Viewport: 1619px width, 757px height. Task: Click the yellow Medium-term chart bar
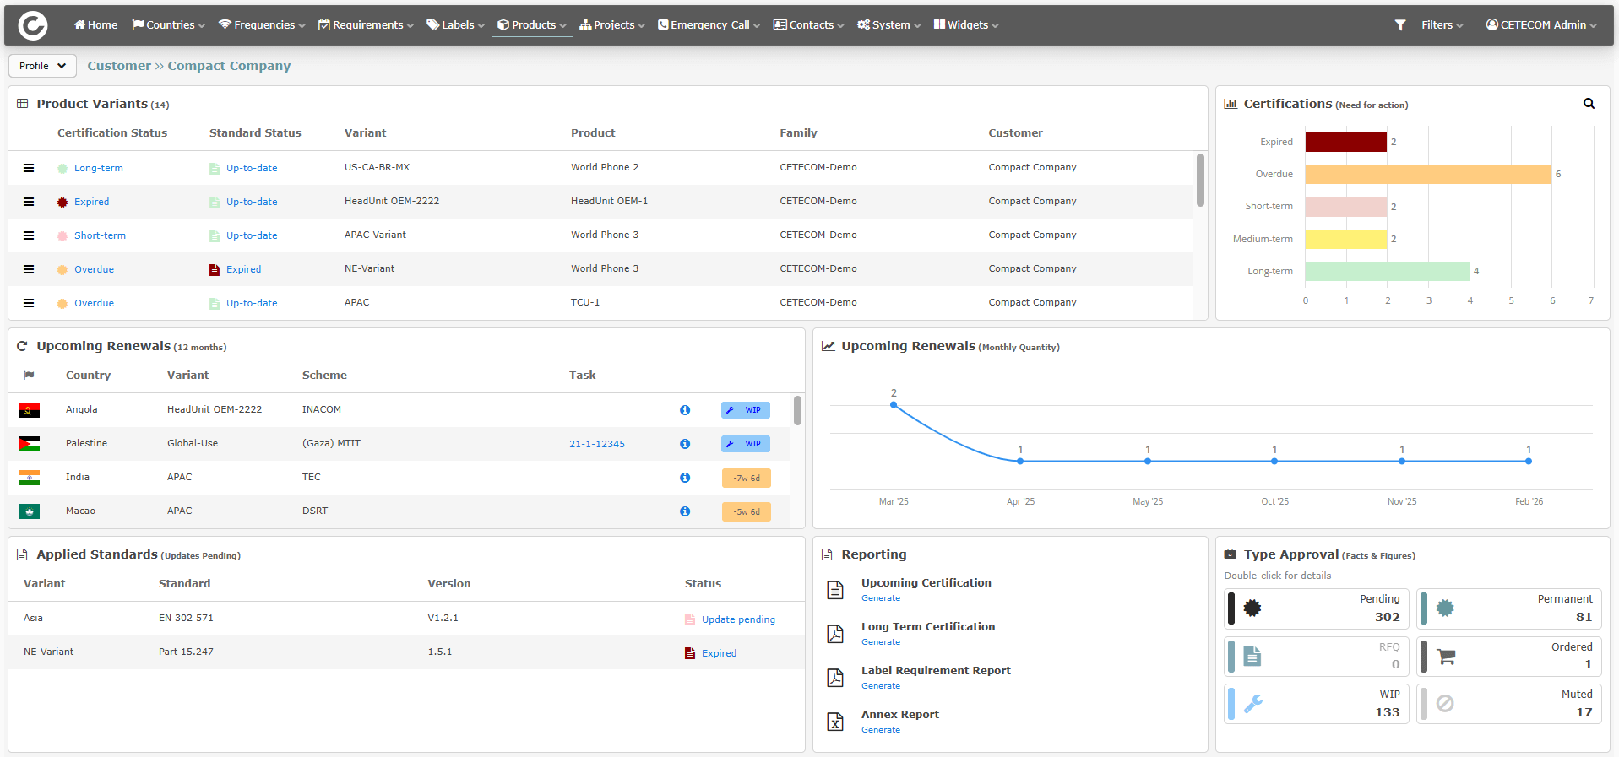(x=1346, y=239)
